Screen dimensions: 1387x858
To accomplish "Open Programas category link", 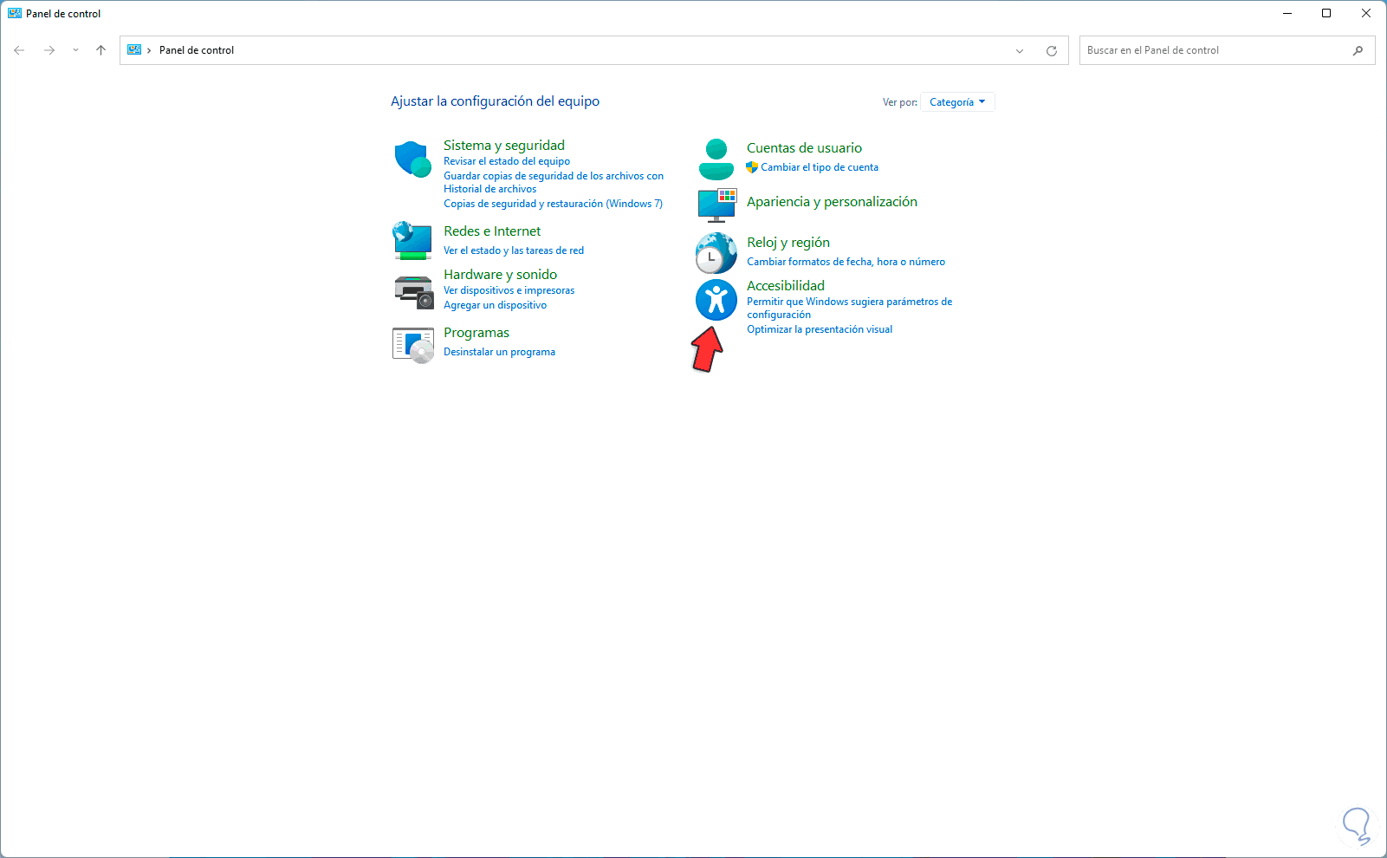I will 476,333.
